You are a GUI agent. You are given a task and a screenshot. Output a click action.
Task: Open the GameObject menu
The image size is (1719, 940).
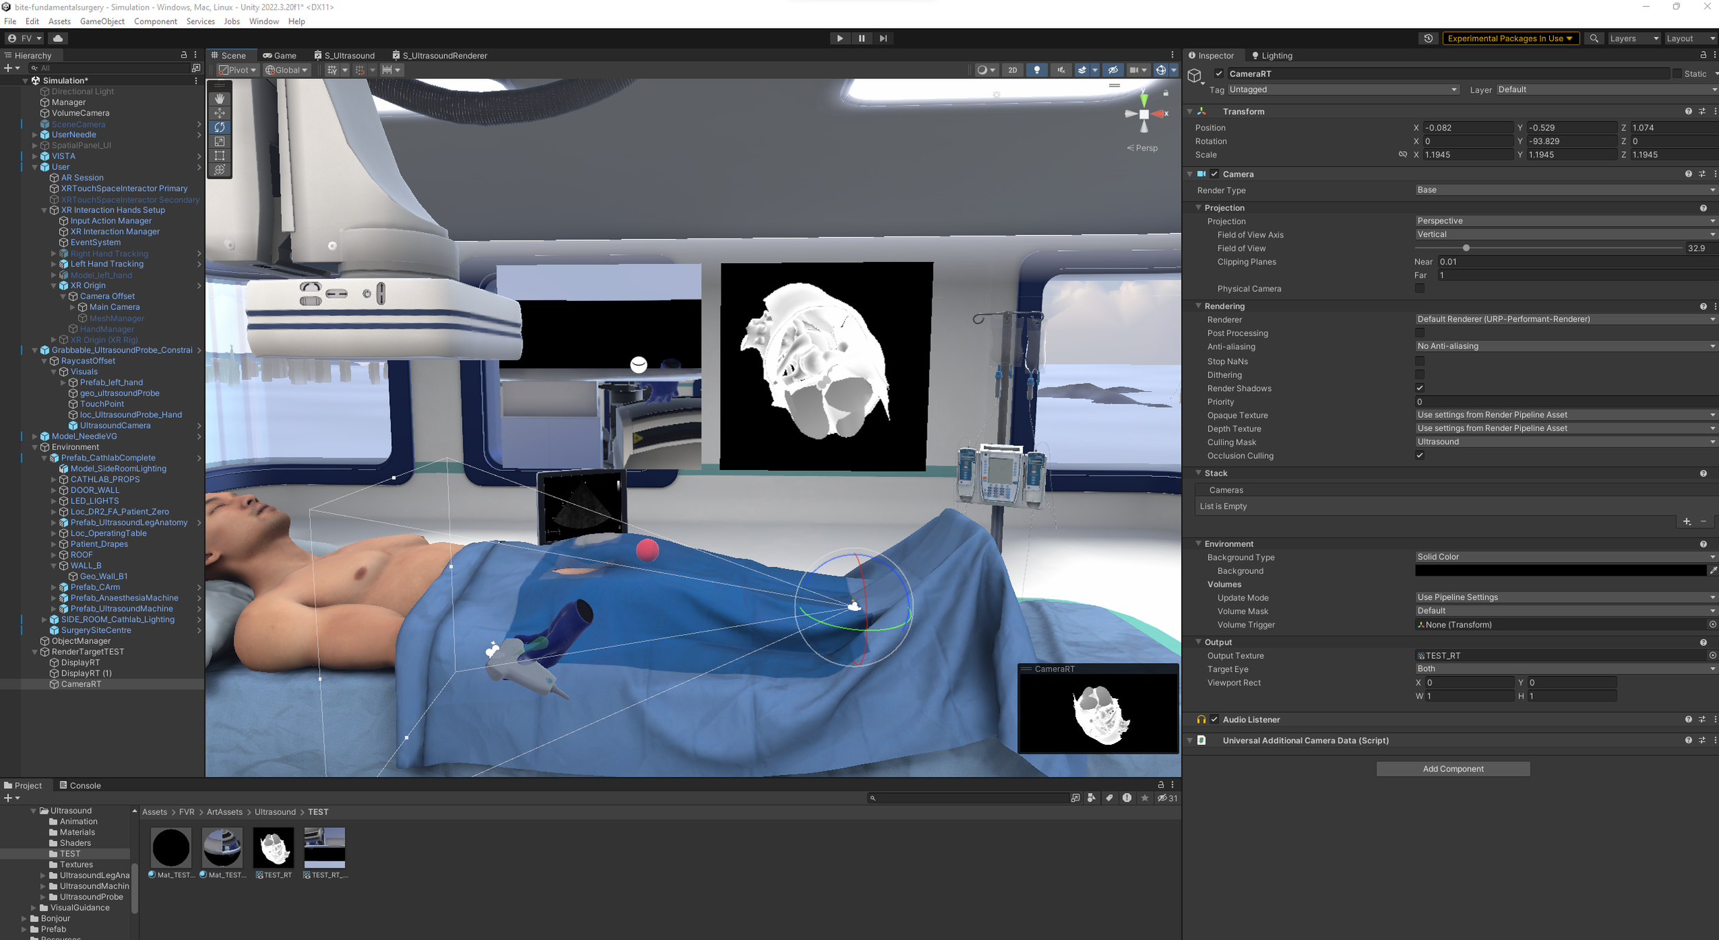coord(102,21)
